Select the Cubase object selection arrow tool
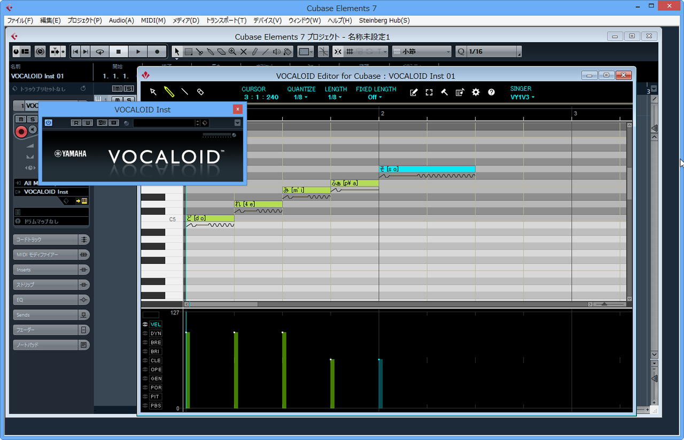684x440 pixels. click(177, 52)
